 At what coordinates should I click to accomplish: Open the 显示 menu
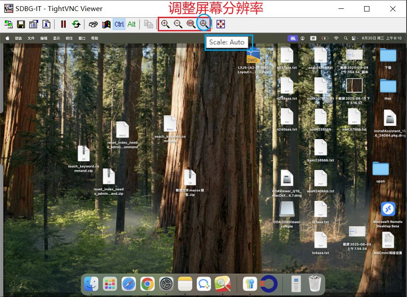coord(57,38)
